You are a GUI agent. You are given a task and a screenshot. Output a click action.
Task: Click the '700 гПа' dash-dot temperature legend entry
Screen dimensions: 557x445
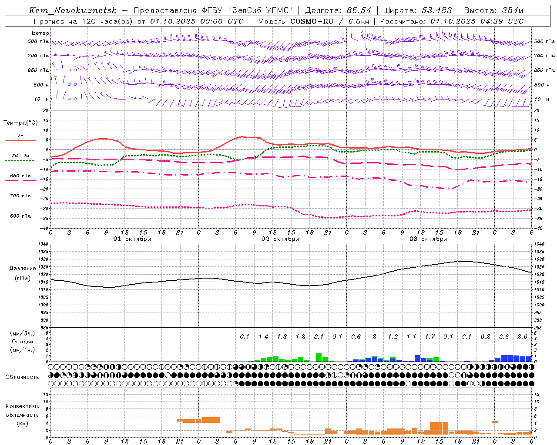(20, 196)
